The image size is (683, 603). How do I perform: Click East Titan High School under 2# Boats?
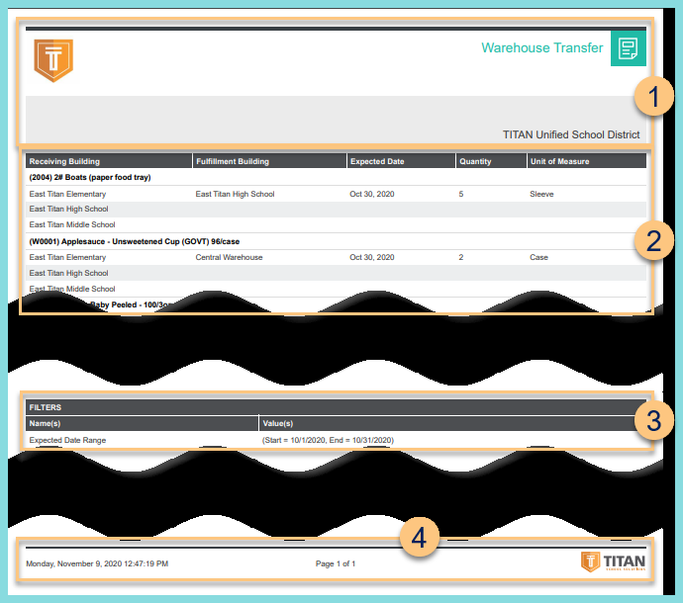point(68,209)
